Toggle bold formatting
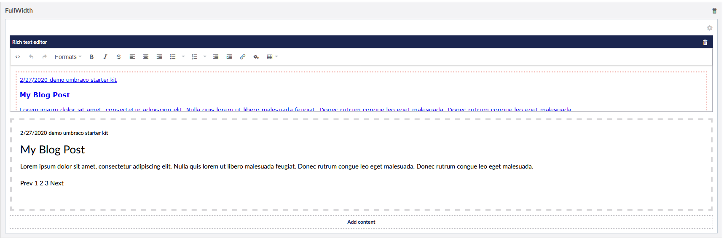Image resolution: width=724 pixels, height=241 pixels. pos(92,57)
